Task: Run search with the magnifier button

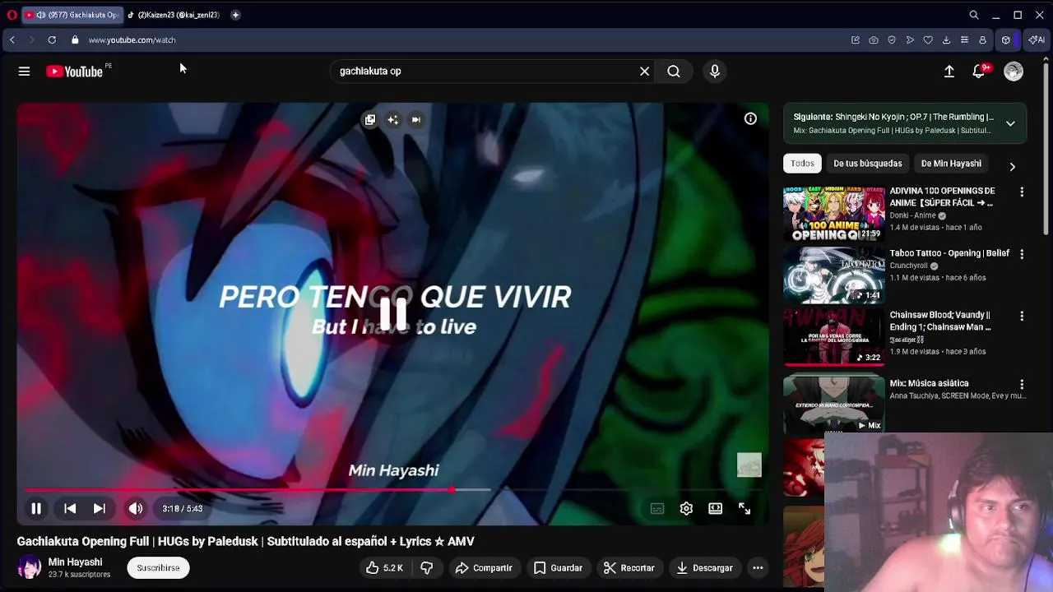Action: (x=674, y=72)
